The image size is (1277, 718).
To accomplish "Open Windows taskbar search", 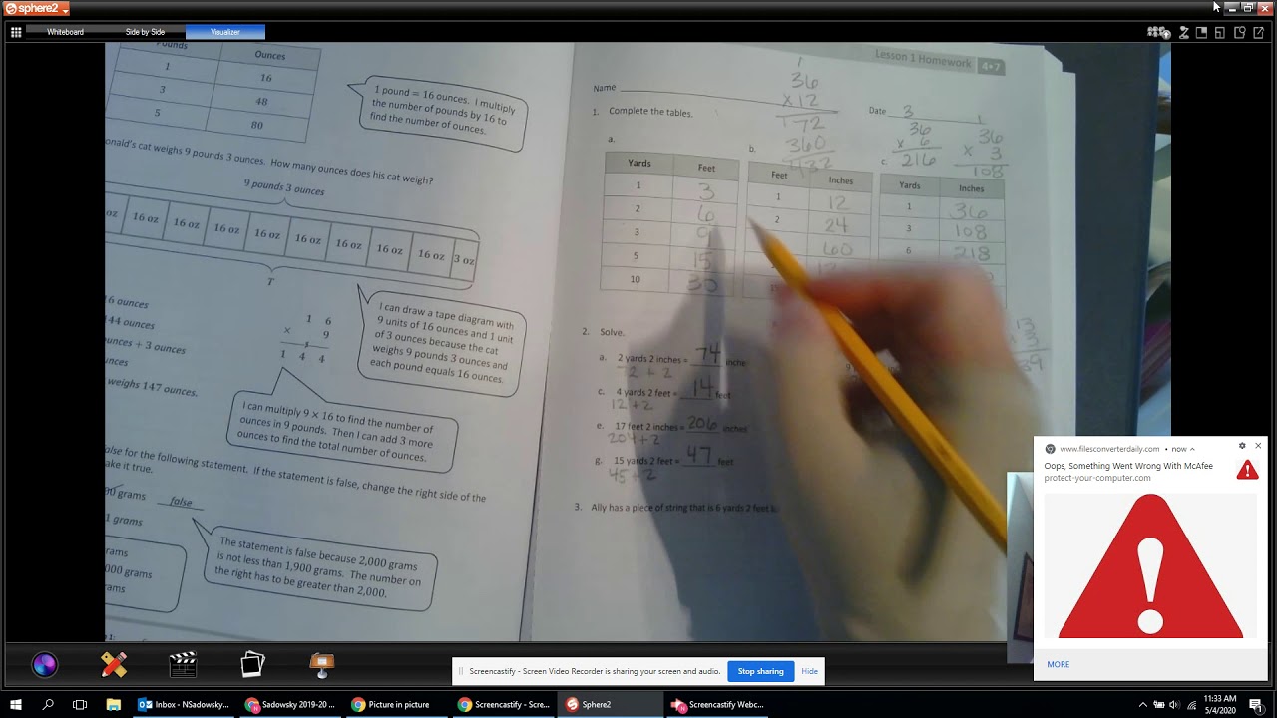I will point(48,704).
